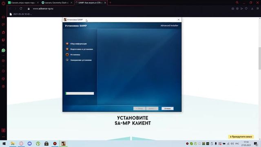The image size is (261, 147).
Task: Click the tray microphone icon
Action: tap(216, 143)
